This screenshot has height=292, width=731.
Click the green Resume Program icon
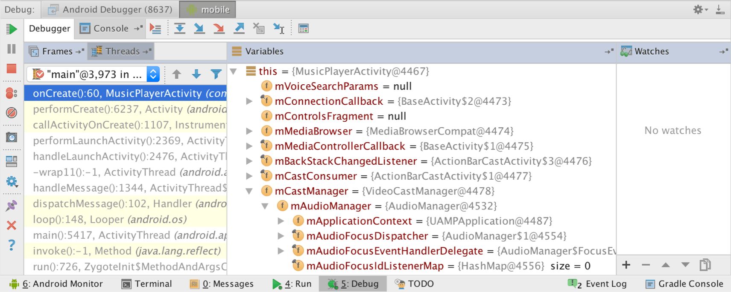[x=12, y=29]
